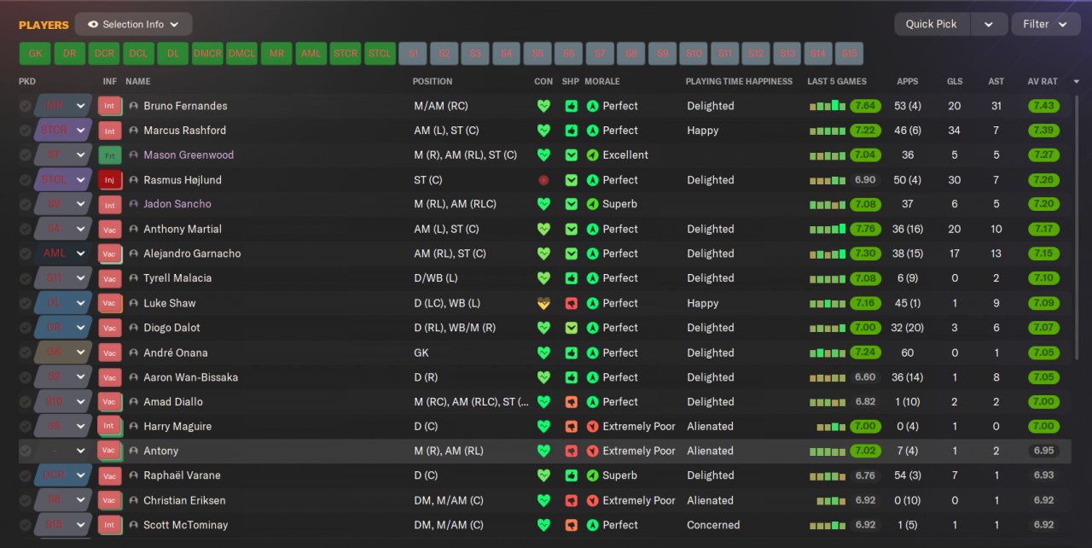Click the player profile icon beside Alejandro Garnacho

pyautogui.click(x=133, y=254)
